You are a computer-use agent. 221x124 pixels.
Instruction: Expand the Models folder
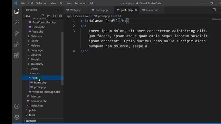pyautogui.click(x=35, y=59)
